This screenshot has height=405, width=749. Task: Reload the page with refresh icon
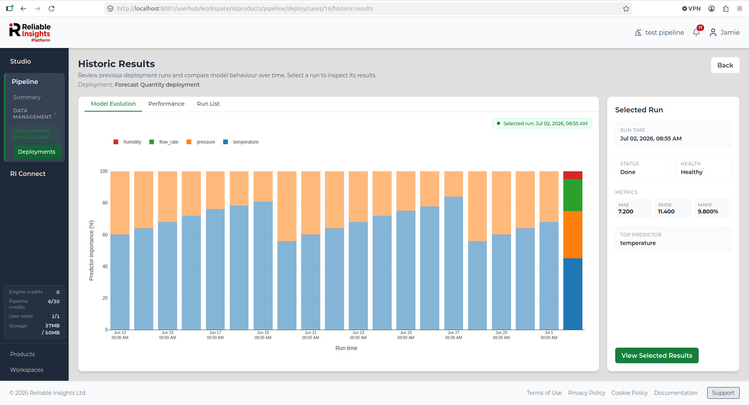51,9
